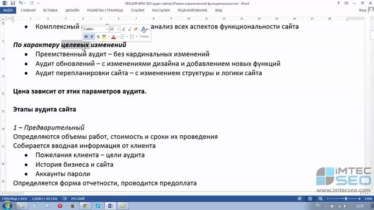Decrease font size with shrink font icon

click(x=130, y=29)
